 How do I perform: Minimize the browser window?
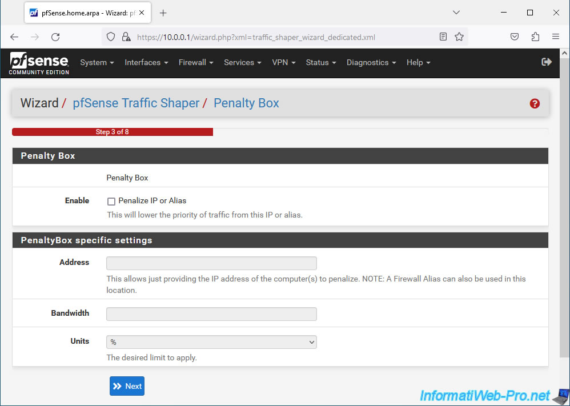click(504, 13)
